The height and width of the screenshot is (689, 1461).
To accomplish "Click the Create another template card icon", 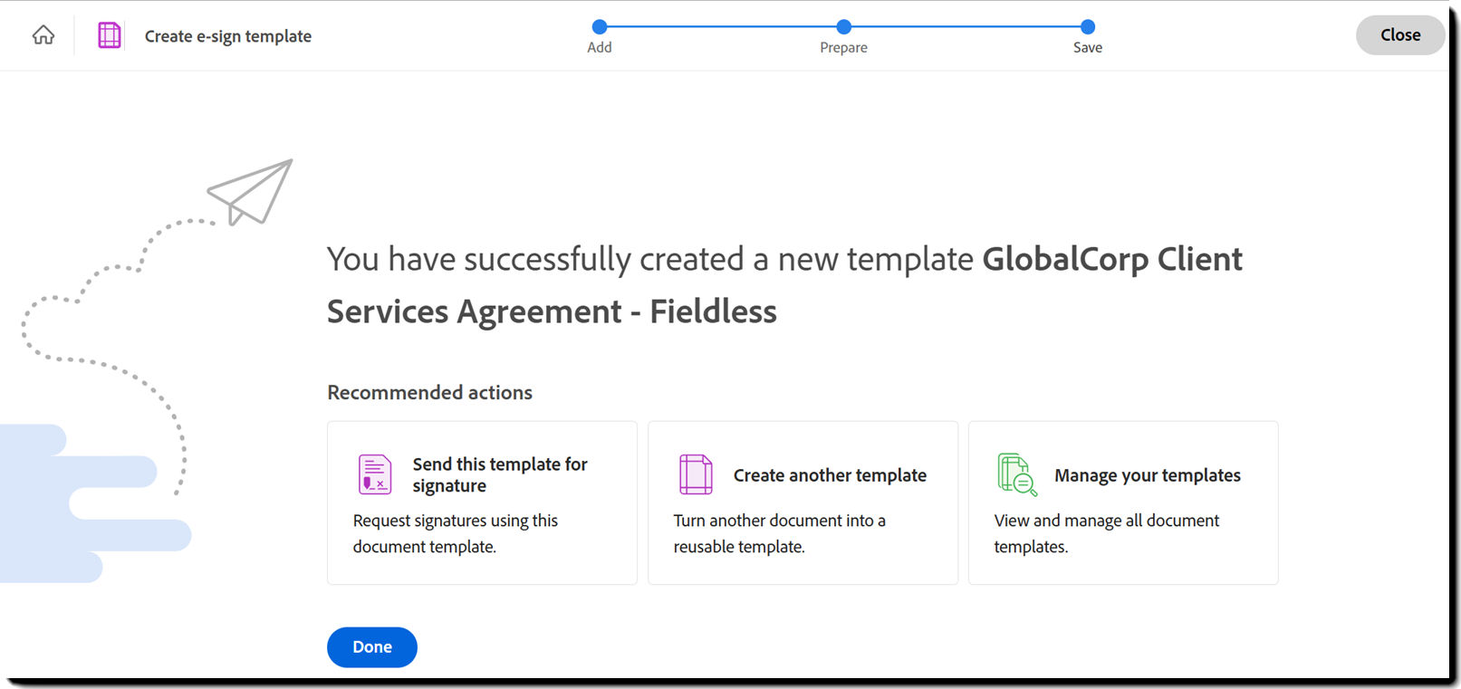I will (696, 474).
